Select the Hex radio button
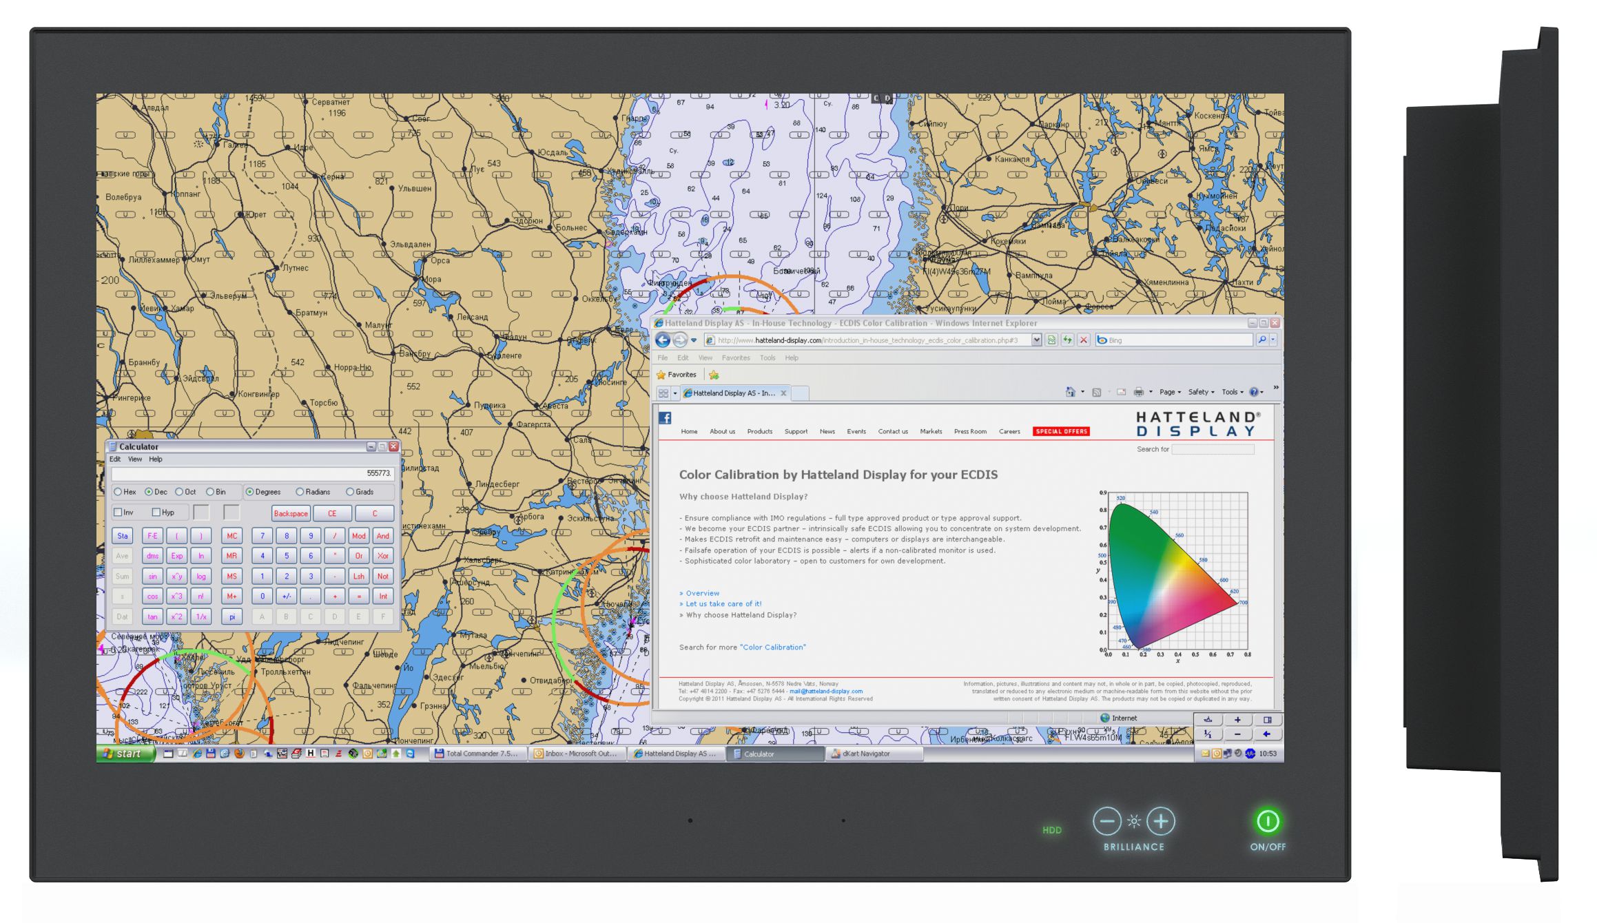The width and height of the screenshot is (1597, 923). [x=118, y=492]
